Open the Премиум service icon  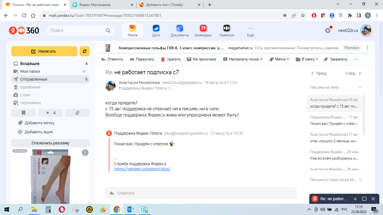[227, 31]
